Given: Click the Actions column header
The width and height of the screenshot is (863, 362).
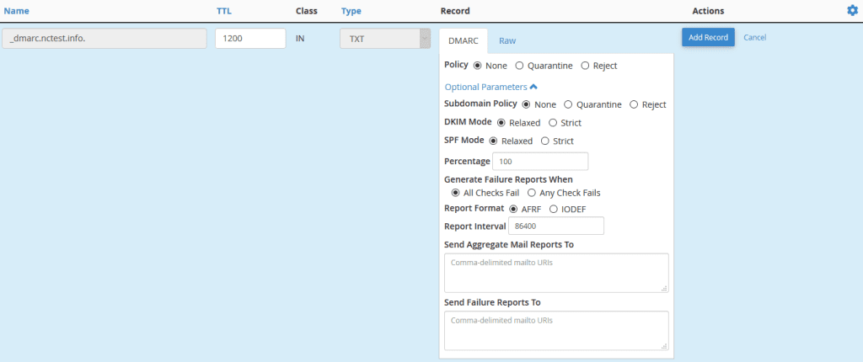Looking at the screenshot, I should tap(708, 11).
